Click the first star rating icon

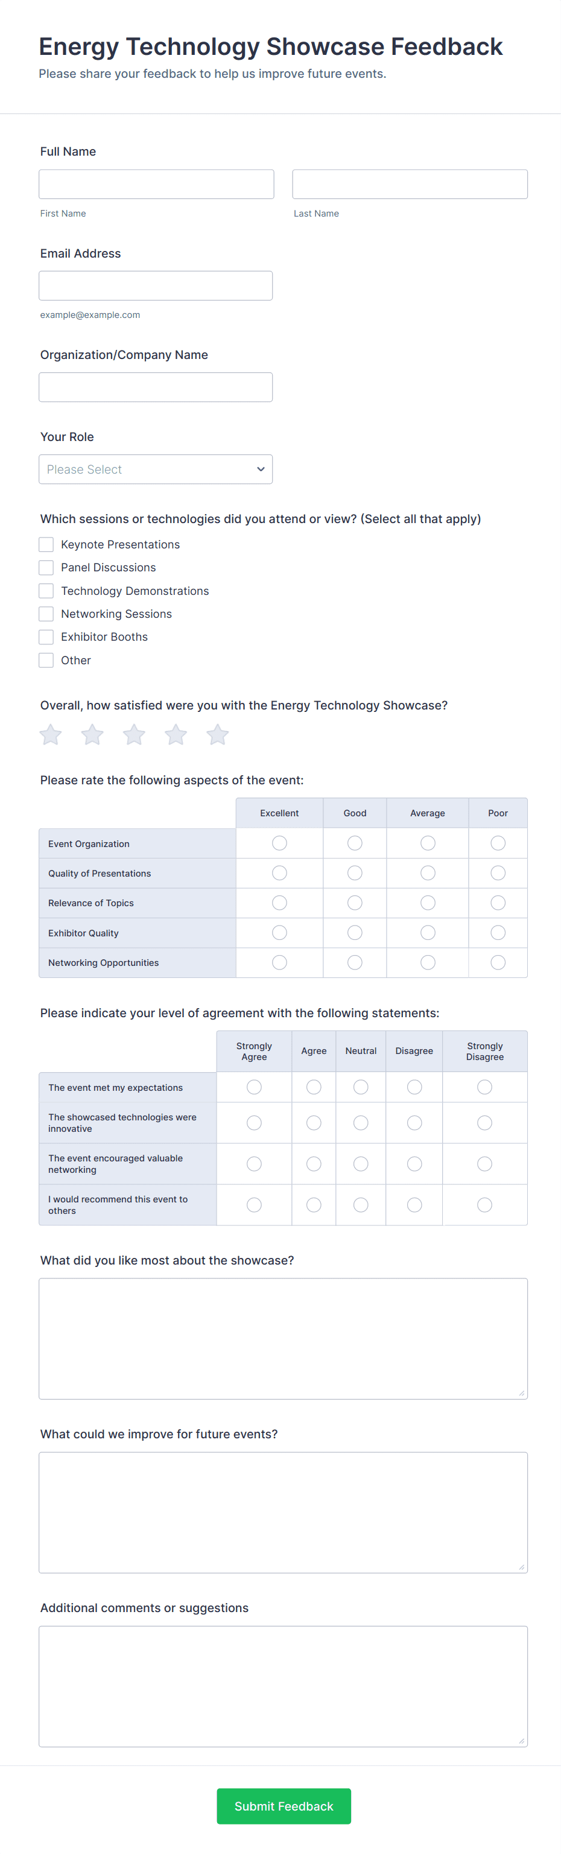pyautogui.click(x=50, y=735)
